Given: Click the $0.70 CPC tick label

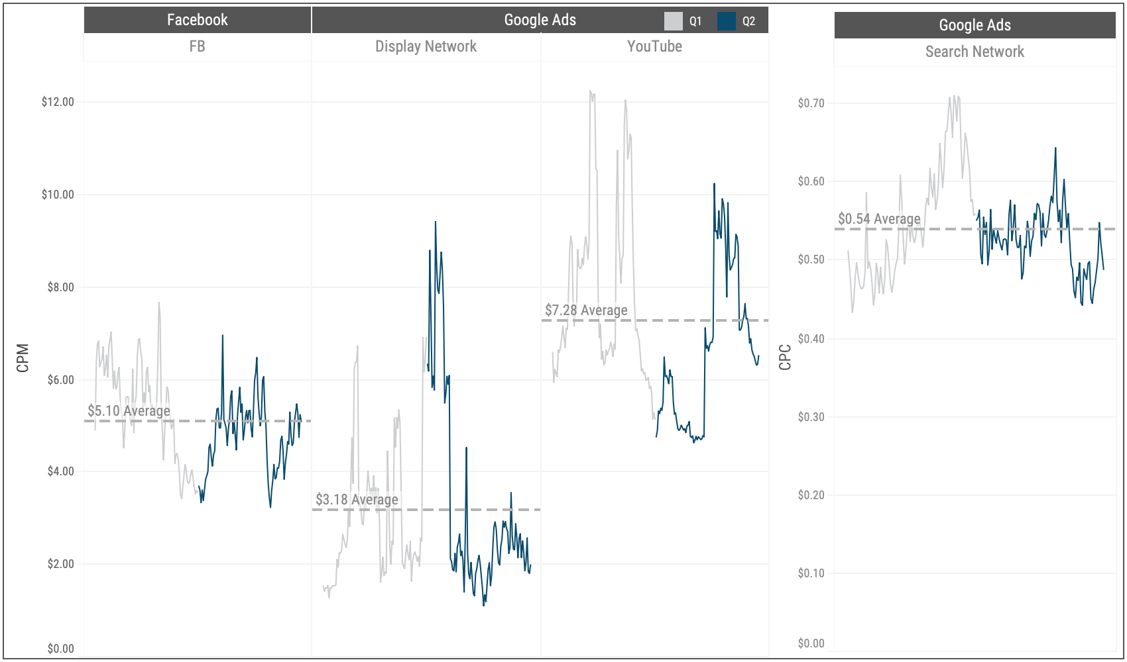Looking at the screenshot, I should click(811, 103).
